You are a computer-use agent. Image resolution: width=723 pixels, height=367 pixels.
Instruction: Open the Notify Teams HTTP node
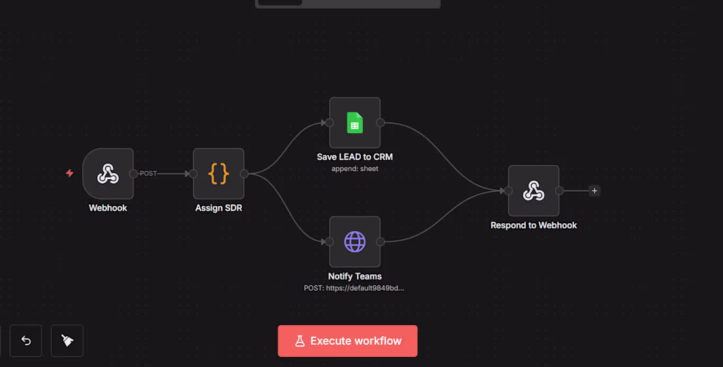(x=354, y=242)
